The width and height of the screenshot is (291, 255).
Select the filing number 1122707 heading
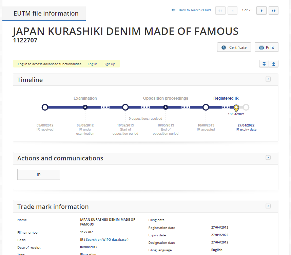click(25, 40)
